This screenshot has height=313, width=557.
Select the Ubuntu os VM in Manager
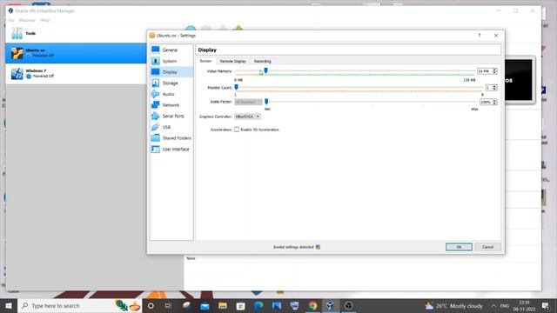76,53
